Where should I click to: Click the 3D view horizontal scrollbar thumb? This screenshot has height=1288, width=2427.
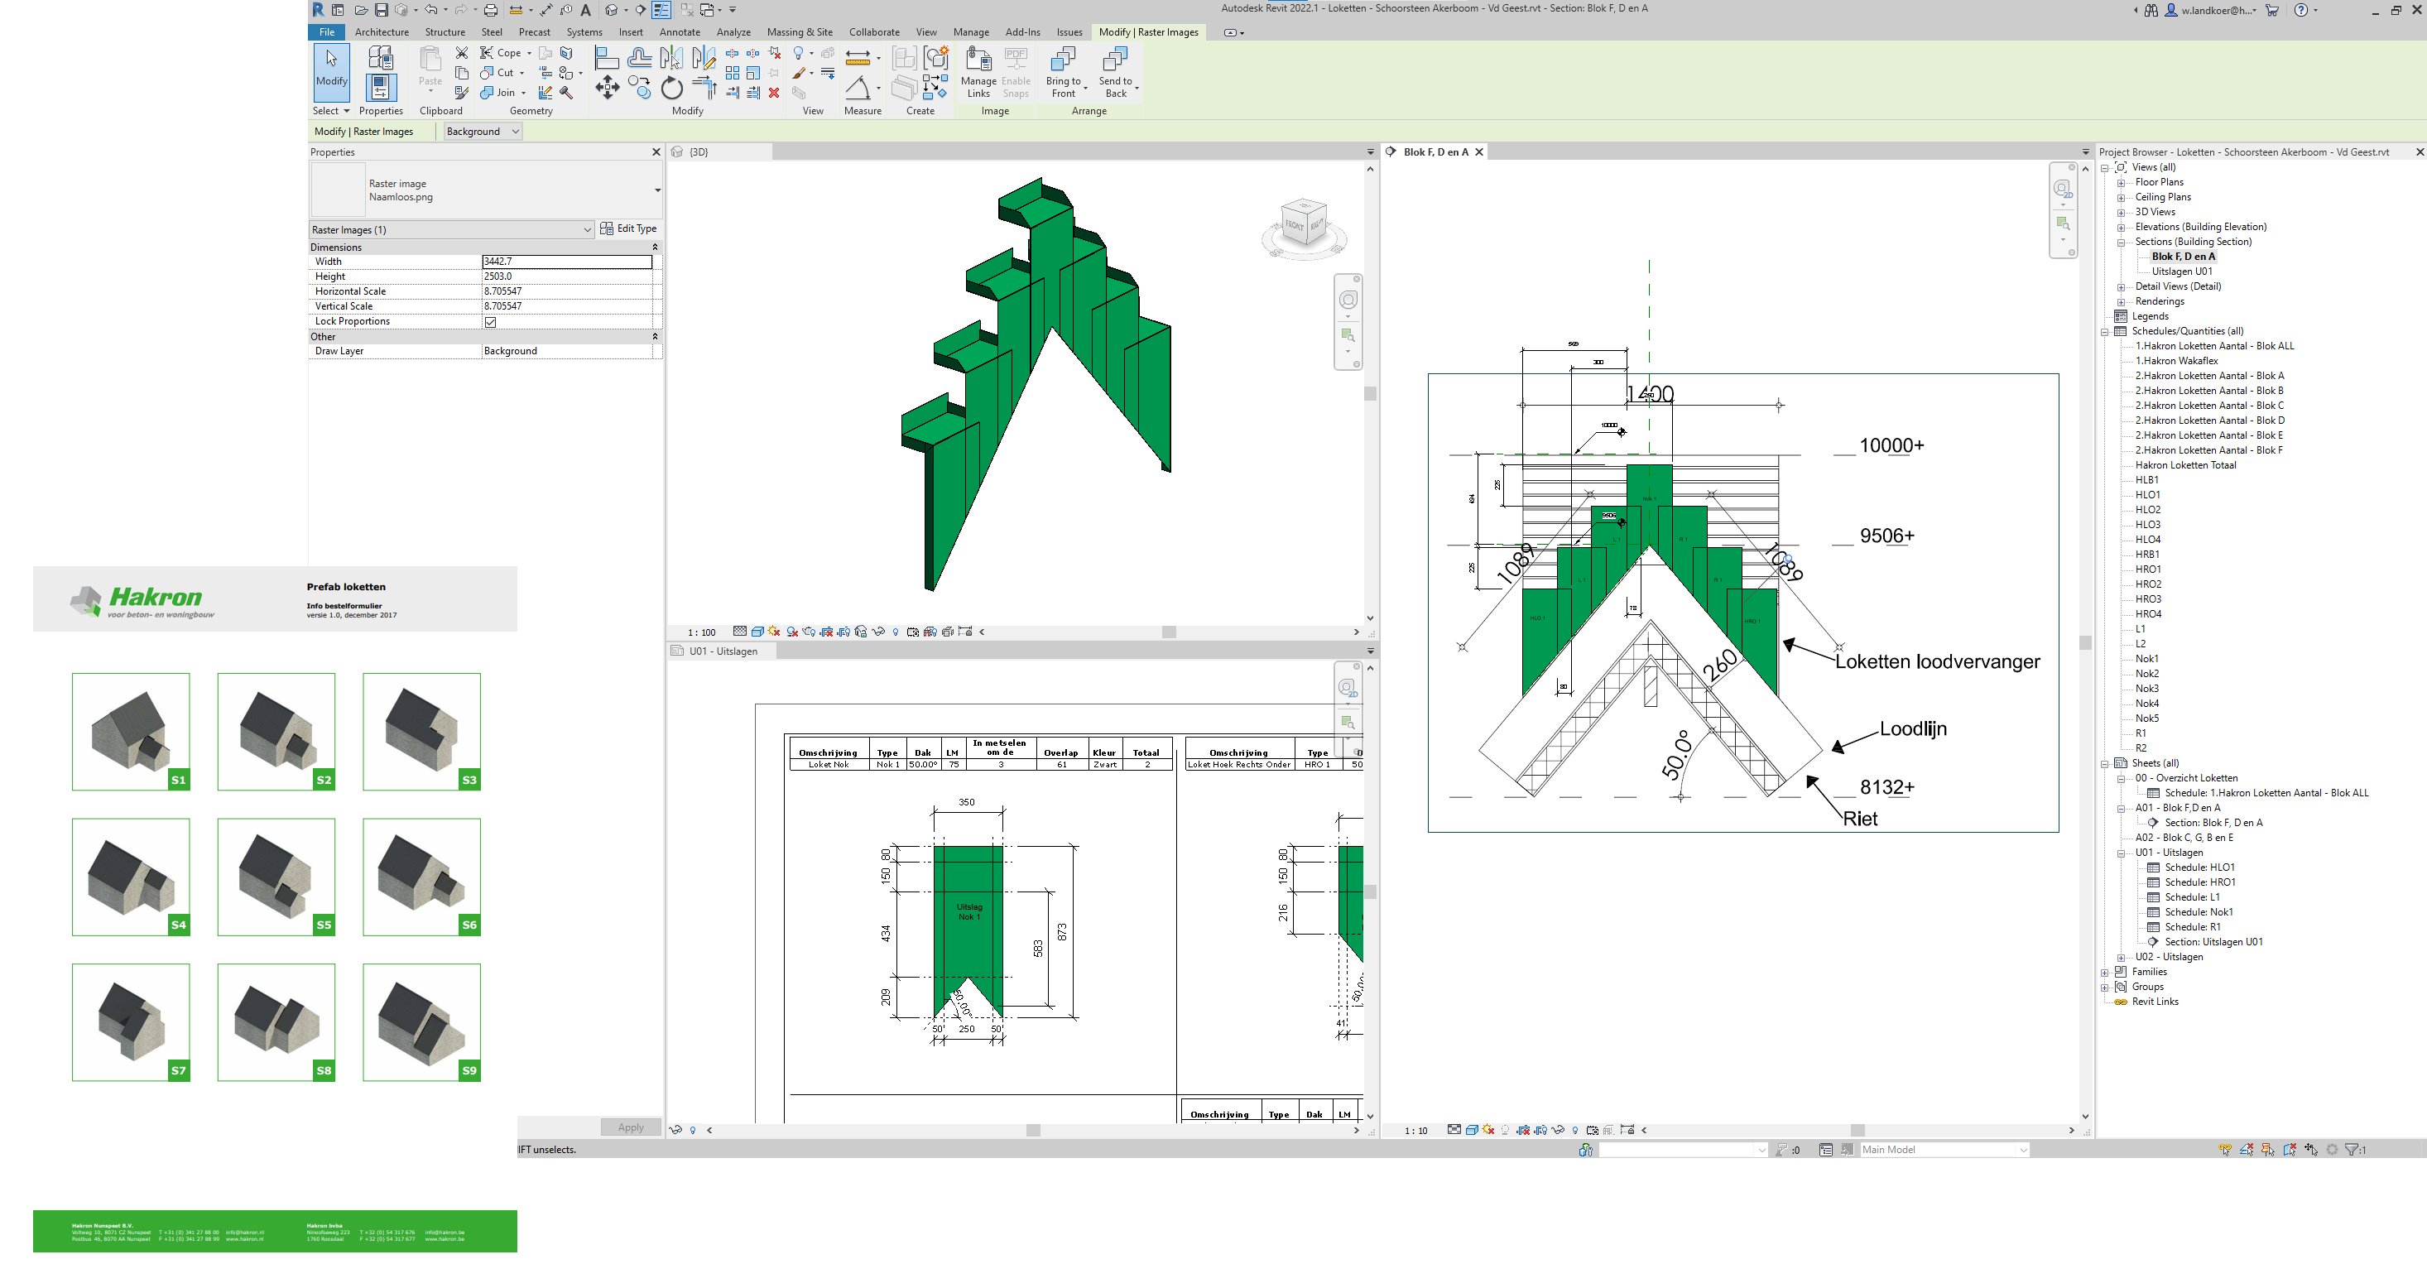pyautogui.click(x=1168, y=632)
